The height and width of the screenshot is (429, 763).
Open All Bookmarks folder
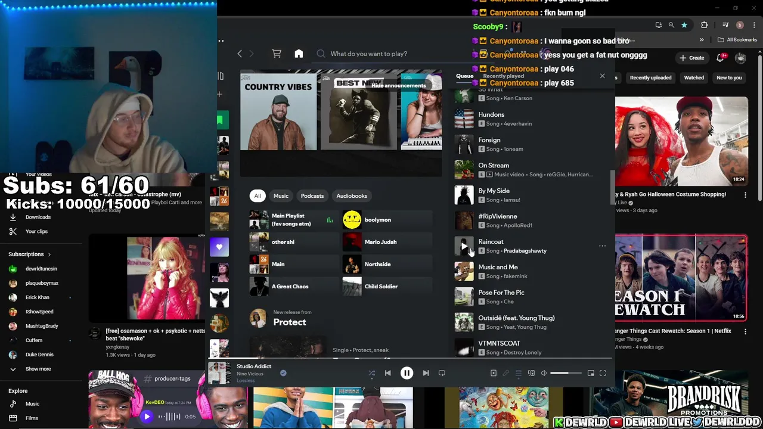tap(737, 40)
